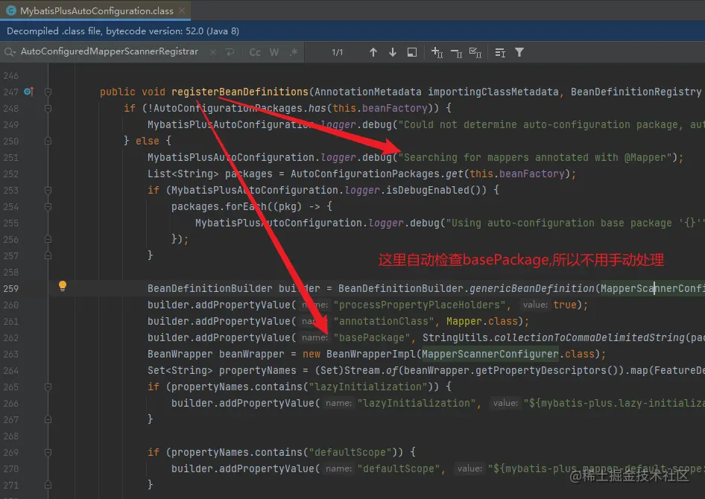
Task: Click line number 262 in gutter
Action: tap(11, 338)
